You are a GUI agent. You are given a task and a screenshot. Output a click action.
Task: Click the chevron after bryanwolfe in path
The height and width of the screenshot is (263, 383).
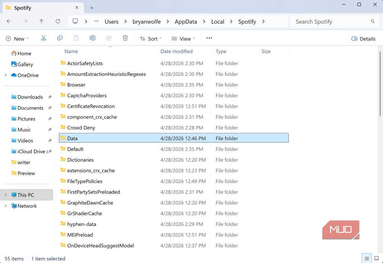click(168, 21)
